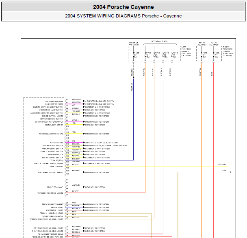Click the "FOOTWELL LIGHTS TERM 31" label
The height and width of the screenshot is (238, 247).
pyautogui.click(x=50, y=173)
